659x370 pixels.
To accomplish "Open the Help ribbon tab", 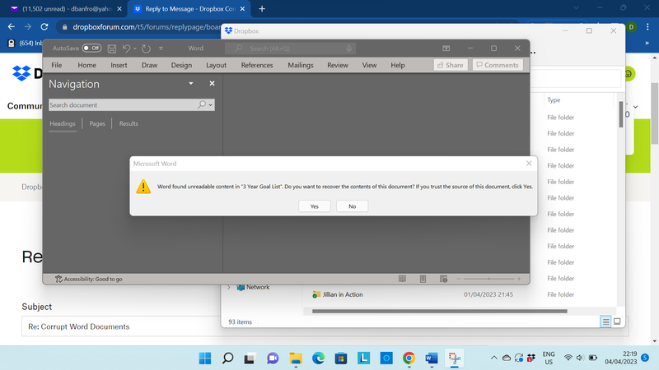I will pyautogui.click(x=398, y=65).
